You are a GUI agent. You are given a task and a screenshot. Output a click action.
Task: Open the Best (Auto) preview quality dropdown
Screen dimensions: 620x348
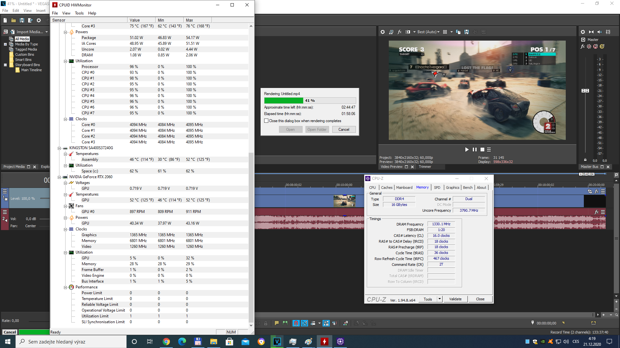(428, 32)
